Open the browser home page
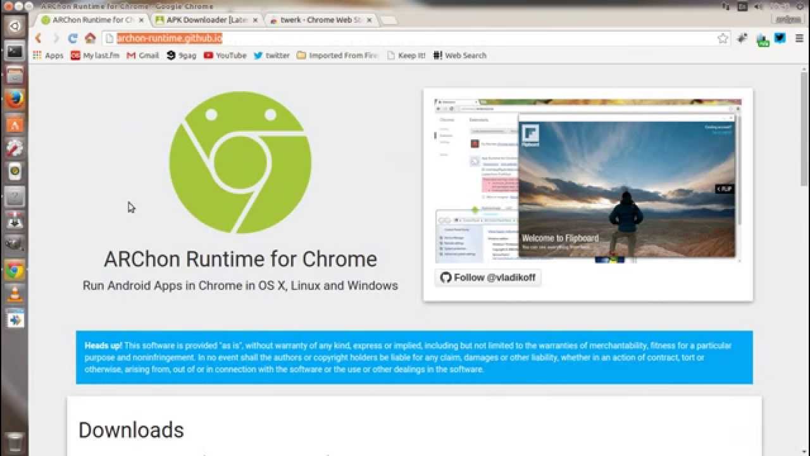Viewport: 810px width, 456px height. 90,38
